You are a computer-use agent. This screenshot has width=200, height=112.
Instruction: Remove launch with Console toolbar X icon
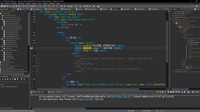pyautogui.click(x=160, y=92)
